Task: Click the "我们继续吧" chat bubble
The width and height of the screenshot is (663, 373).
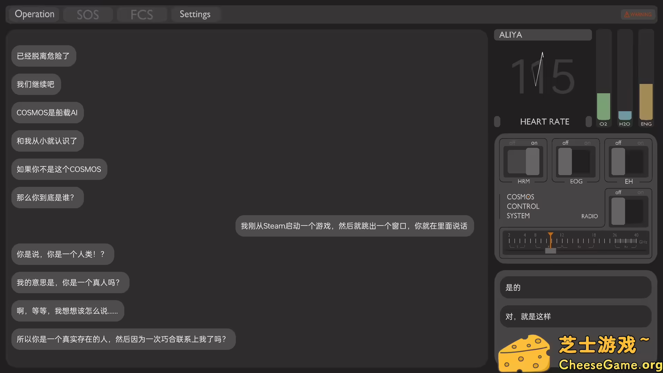Action: tap(36, 84)
